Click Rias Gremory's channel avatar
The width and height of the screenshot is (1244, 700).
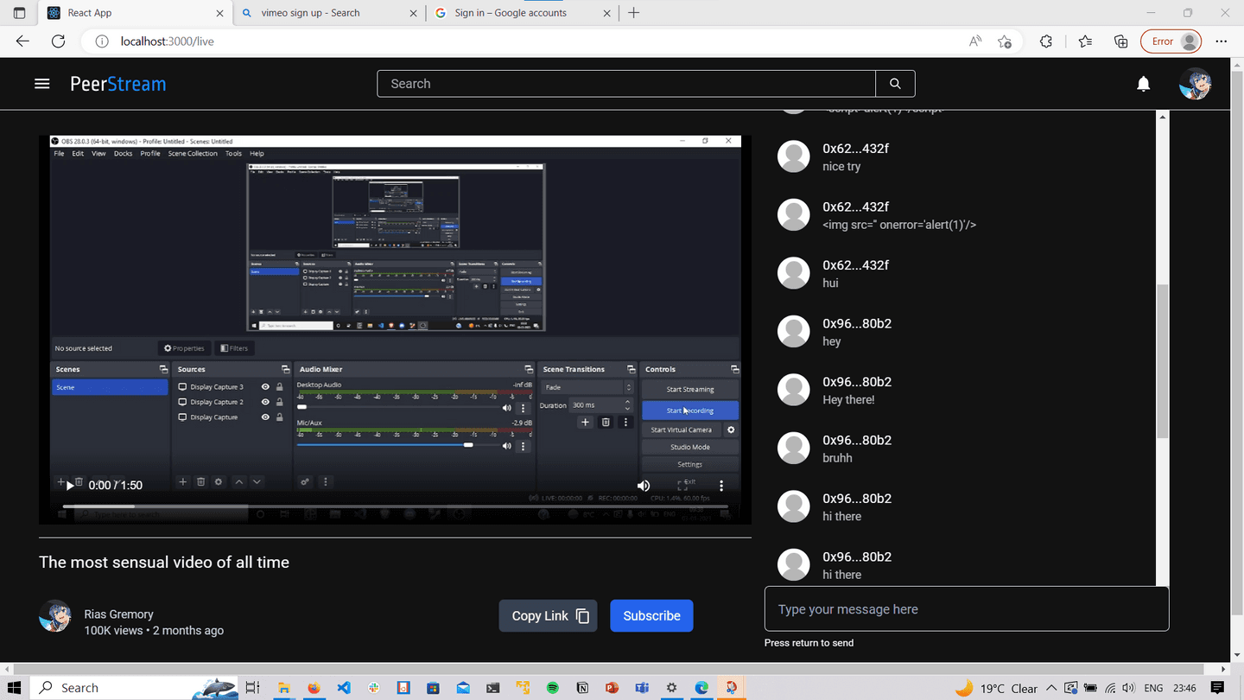point(55,616)
